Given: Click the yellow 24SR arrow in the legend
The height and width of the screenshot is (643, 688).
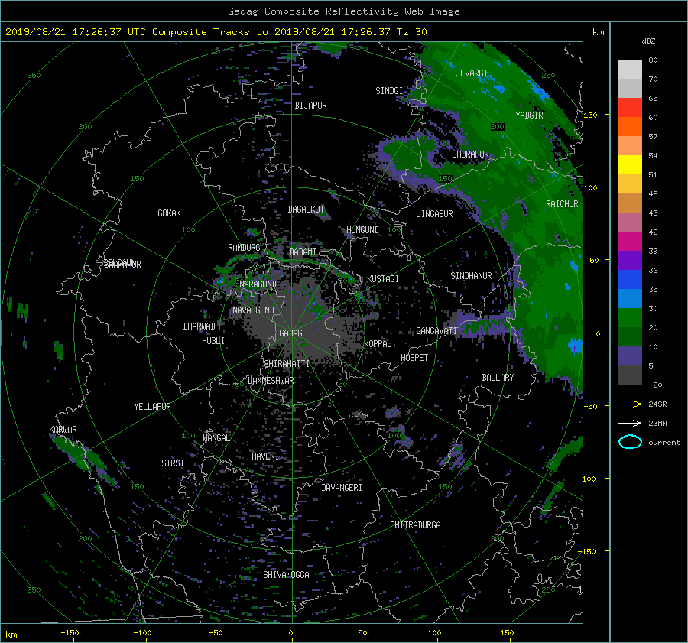Looking at the screenshot, I should 630,404.
